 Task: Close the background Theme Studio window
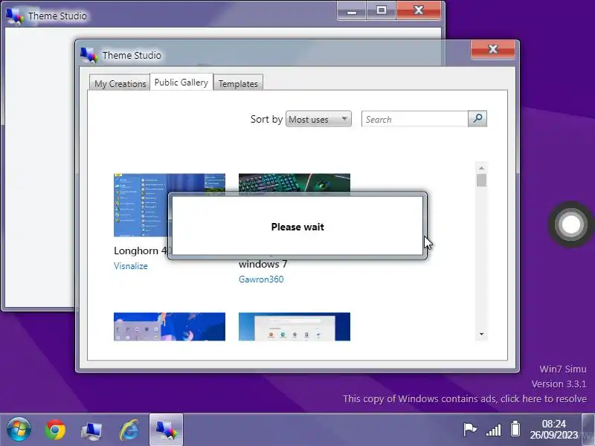tap(418, 10)
